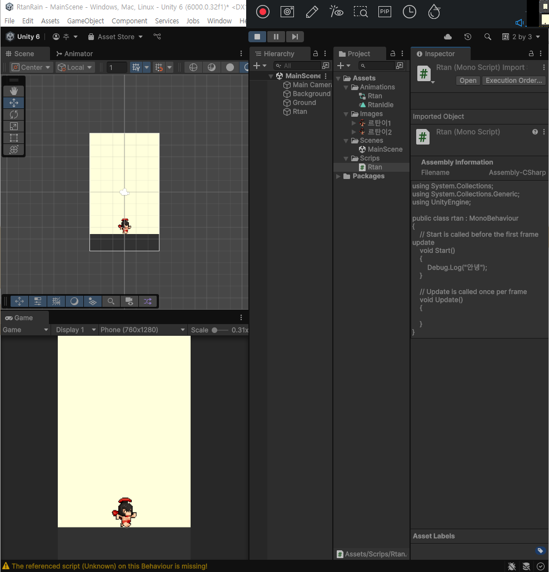Select the Scale tool
The image size is (549, 572).
(14, 126)
